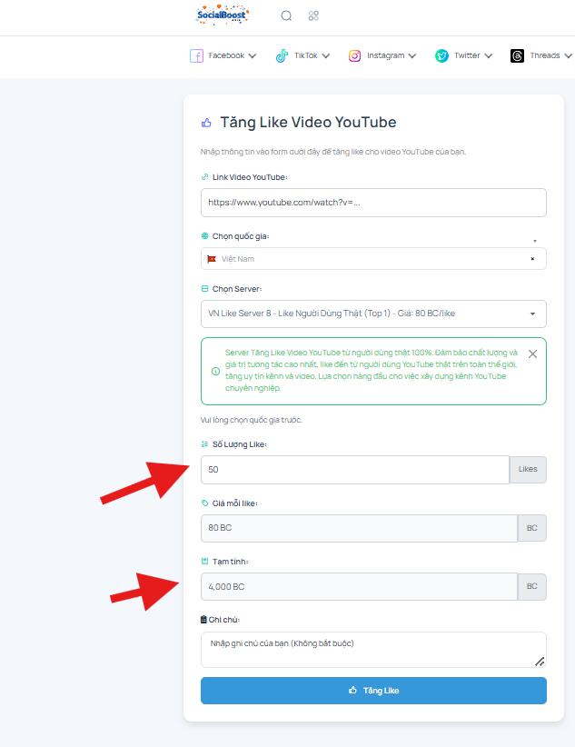Click the Chọn quốc gia label
575x747 pixels.
point(241,236)
